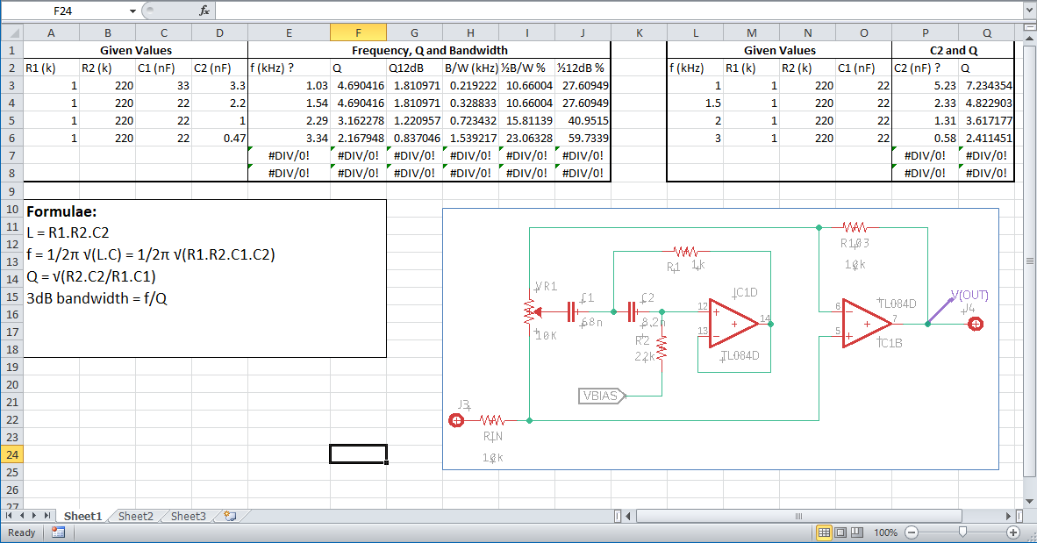Image resolution: width=1037 pixels, height=543 pixels.
Task: Click the vertical scrollbar up arrow
Action: click(x=1029, y=40)
